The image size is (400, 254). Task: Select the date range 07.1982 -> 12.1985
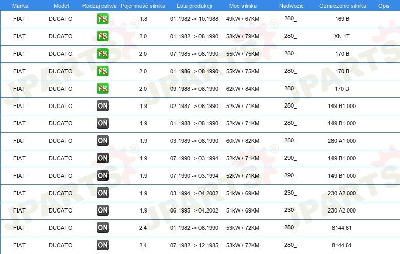[194, 245]
